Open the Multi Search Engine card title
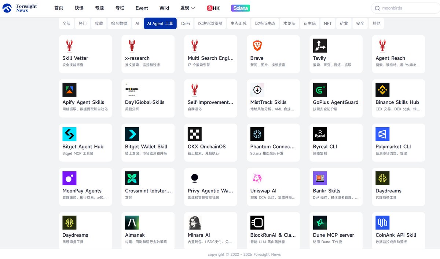The width and height of the screenshot is (440, 259). coord(210,58)
